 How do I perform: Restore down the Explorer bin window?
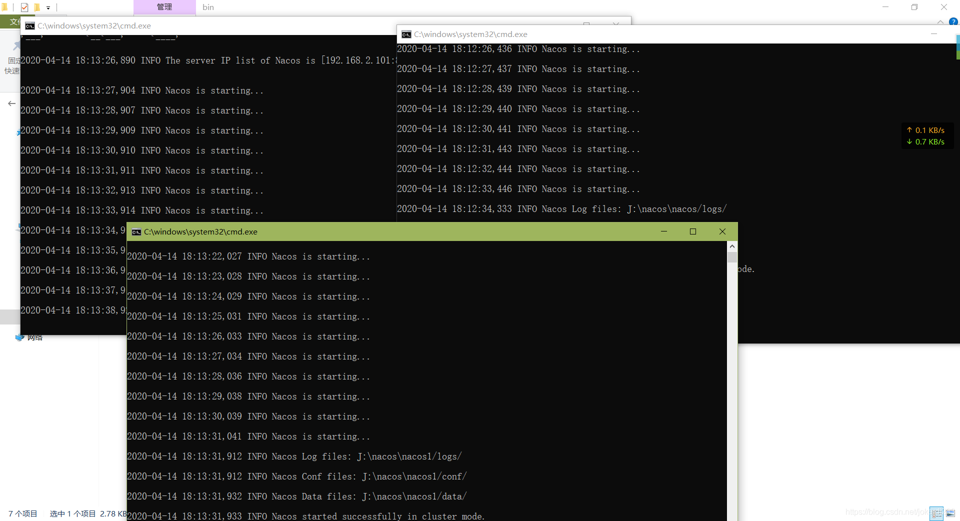point(914,7)
